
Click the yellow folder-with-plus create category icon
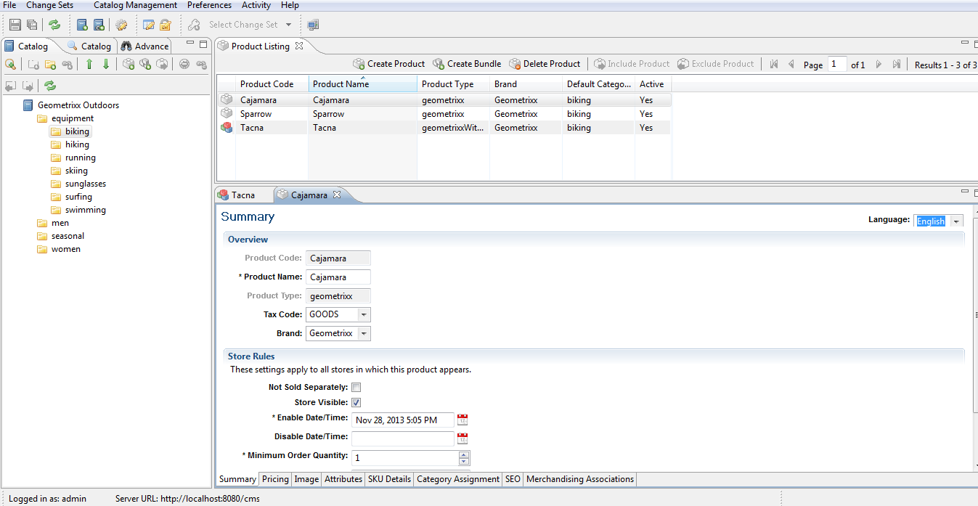[50, 64]
